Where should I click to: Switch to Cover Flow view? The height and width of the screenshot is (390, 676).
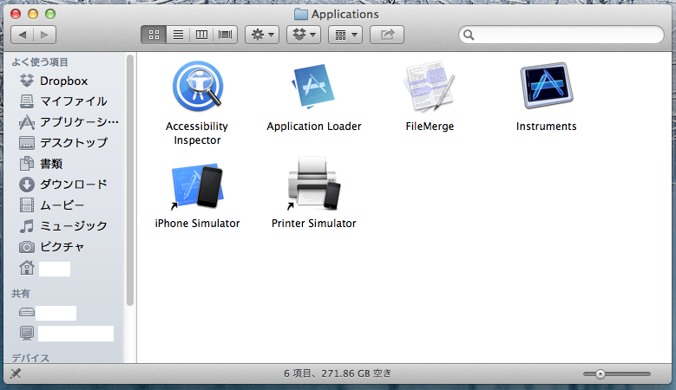226,35
